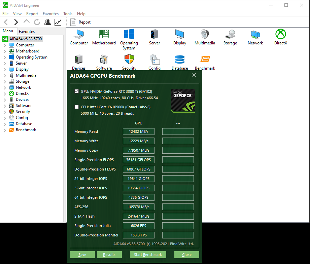Open the Software icon in main pane
Image resolution: width=310 pixels, height=264 pixels.
point(104,59)
